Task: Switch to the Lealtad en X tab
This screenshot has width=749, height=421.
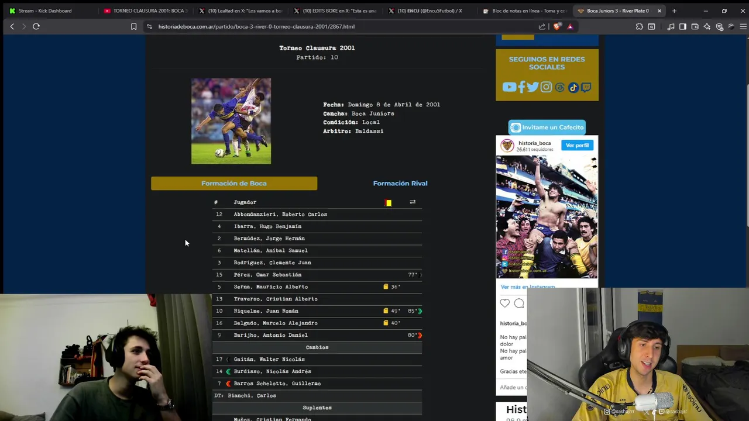Action: 240,11
